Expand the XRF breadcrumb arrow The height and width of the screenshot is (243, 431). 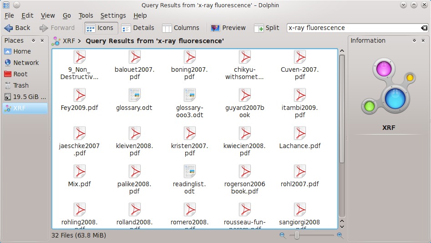[80, 41]
